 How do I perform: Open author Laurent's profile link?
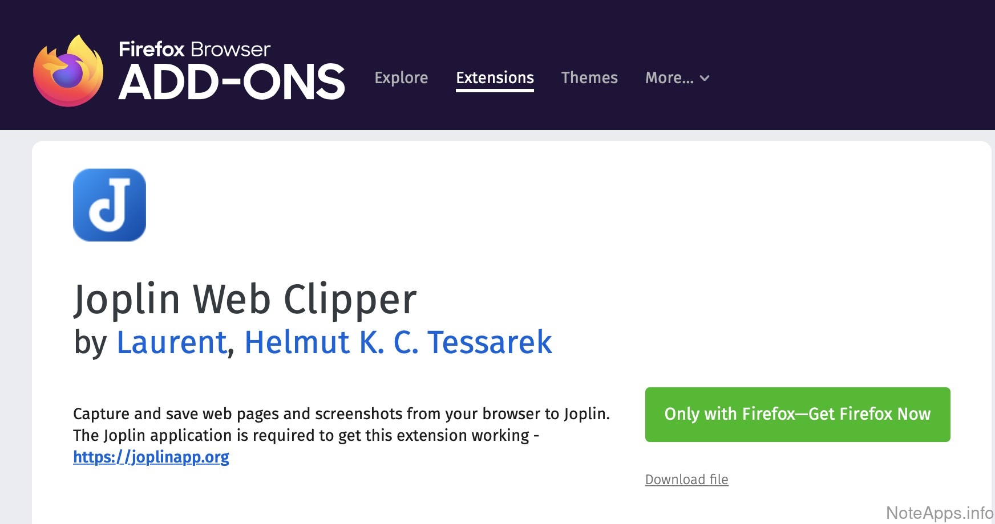pos(172,342)
